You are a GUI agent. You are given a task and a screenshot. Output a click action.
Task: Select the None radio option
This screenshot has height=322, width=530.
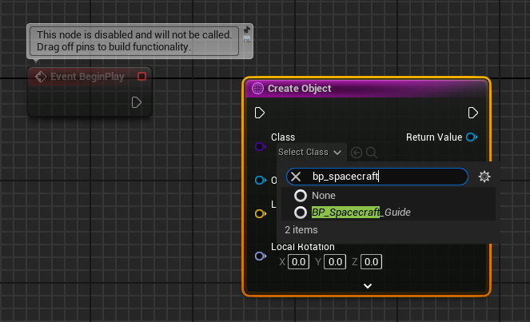[x=301, y=196]
